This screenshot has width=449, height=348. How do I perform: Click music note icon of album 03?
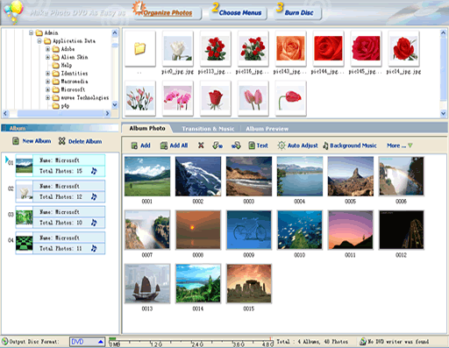[x=94, y=223]
